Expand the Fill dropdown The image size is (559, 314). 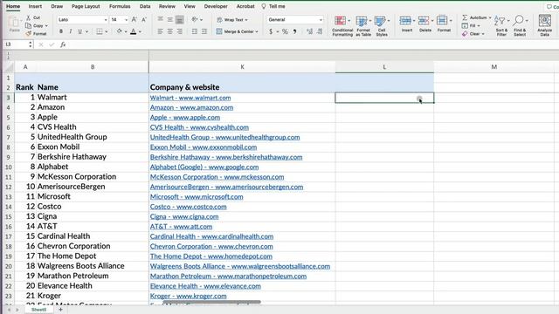click(479, 25)
